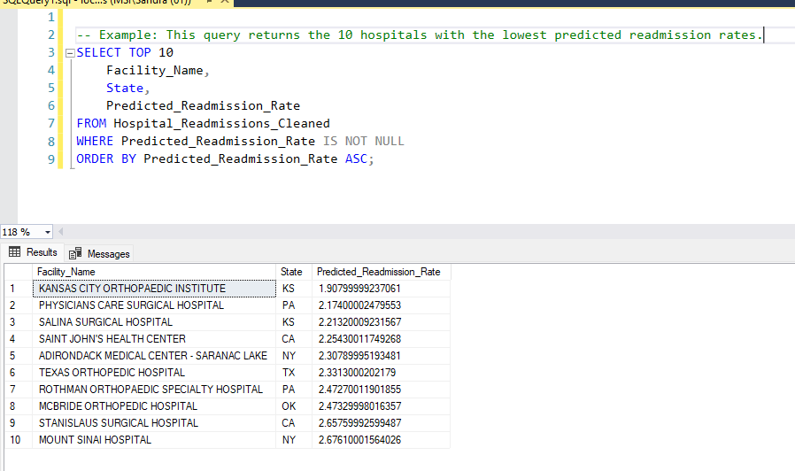Select the TX state cell

pyautogui.click(x=294, y=373)
